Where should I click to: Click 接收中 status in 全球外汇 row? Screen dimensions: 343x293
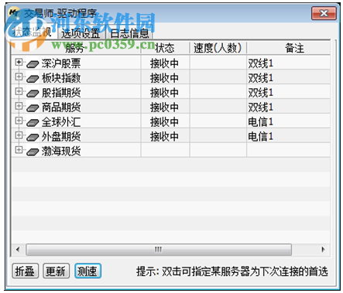tap(164, 122)
